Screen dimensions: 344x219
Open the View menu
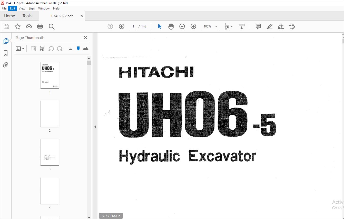click(22, 8)
